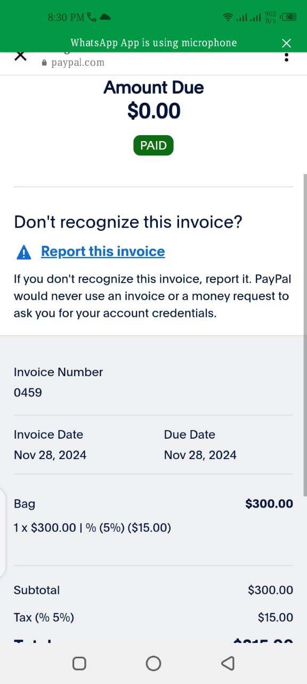Tap the Android home circle button
This screenshot has height=684, width=307.
(x=153, y=663)
